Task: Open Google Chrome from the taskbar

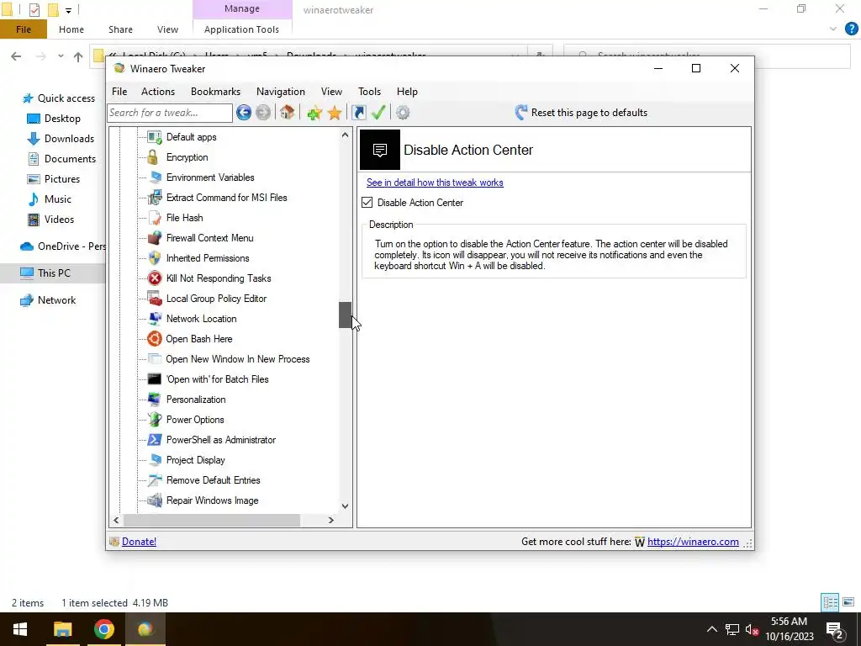Action: point(103,629)
